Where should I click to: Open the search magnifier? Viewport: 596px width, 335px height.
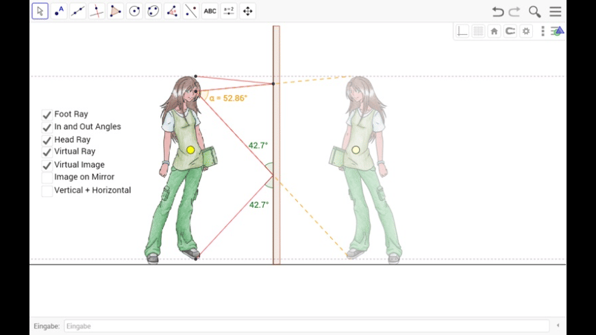pos(534,12)
